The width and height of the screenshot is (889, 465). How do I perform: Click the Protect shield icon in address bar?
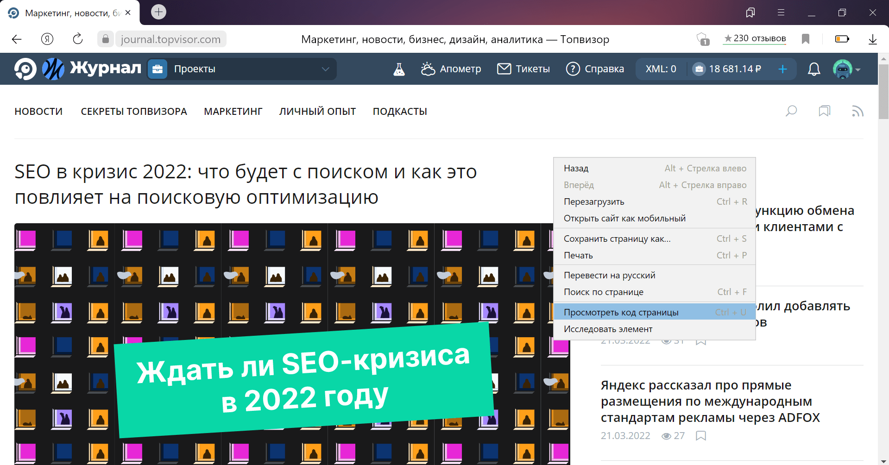pyautogui.click(x=703, y=39)
